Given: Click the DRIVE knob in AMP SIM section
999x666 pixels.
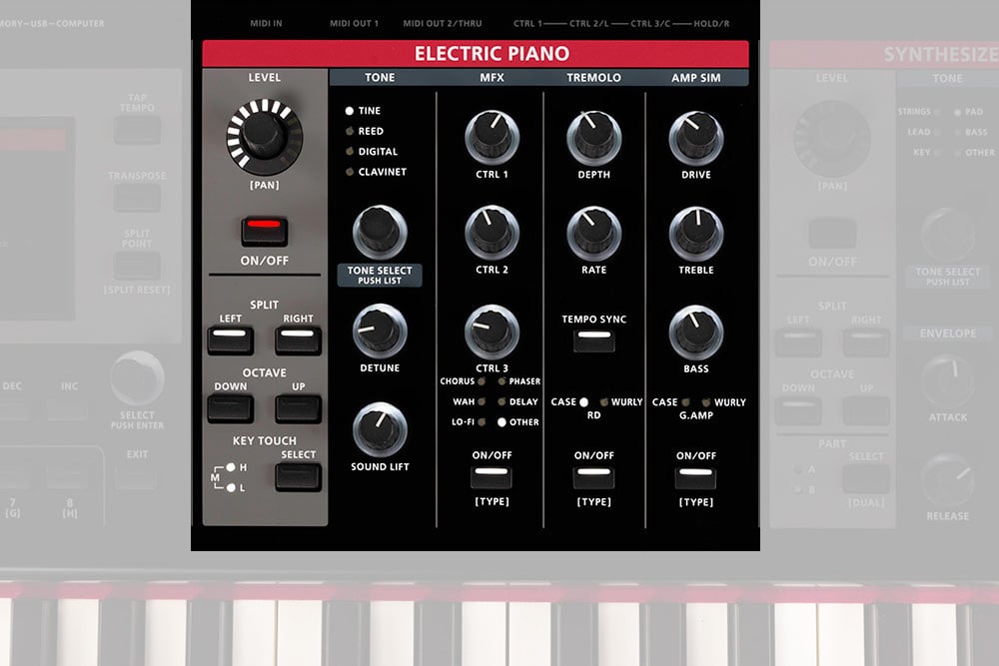Looking at the screenshot, I should [695, 136].
